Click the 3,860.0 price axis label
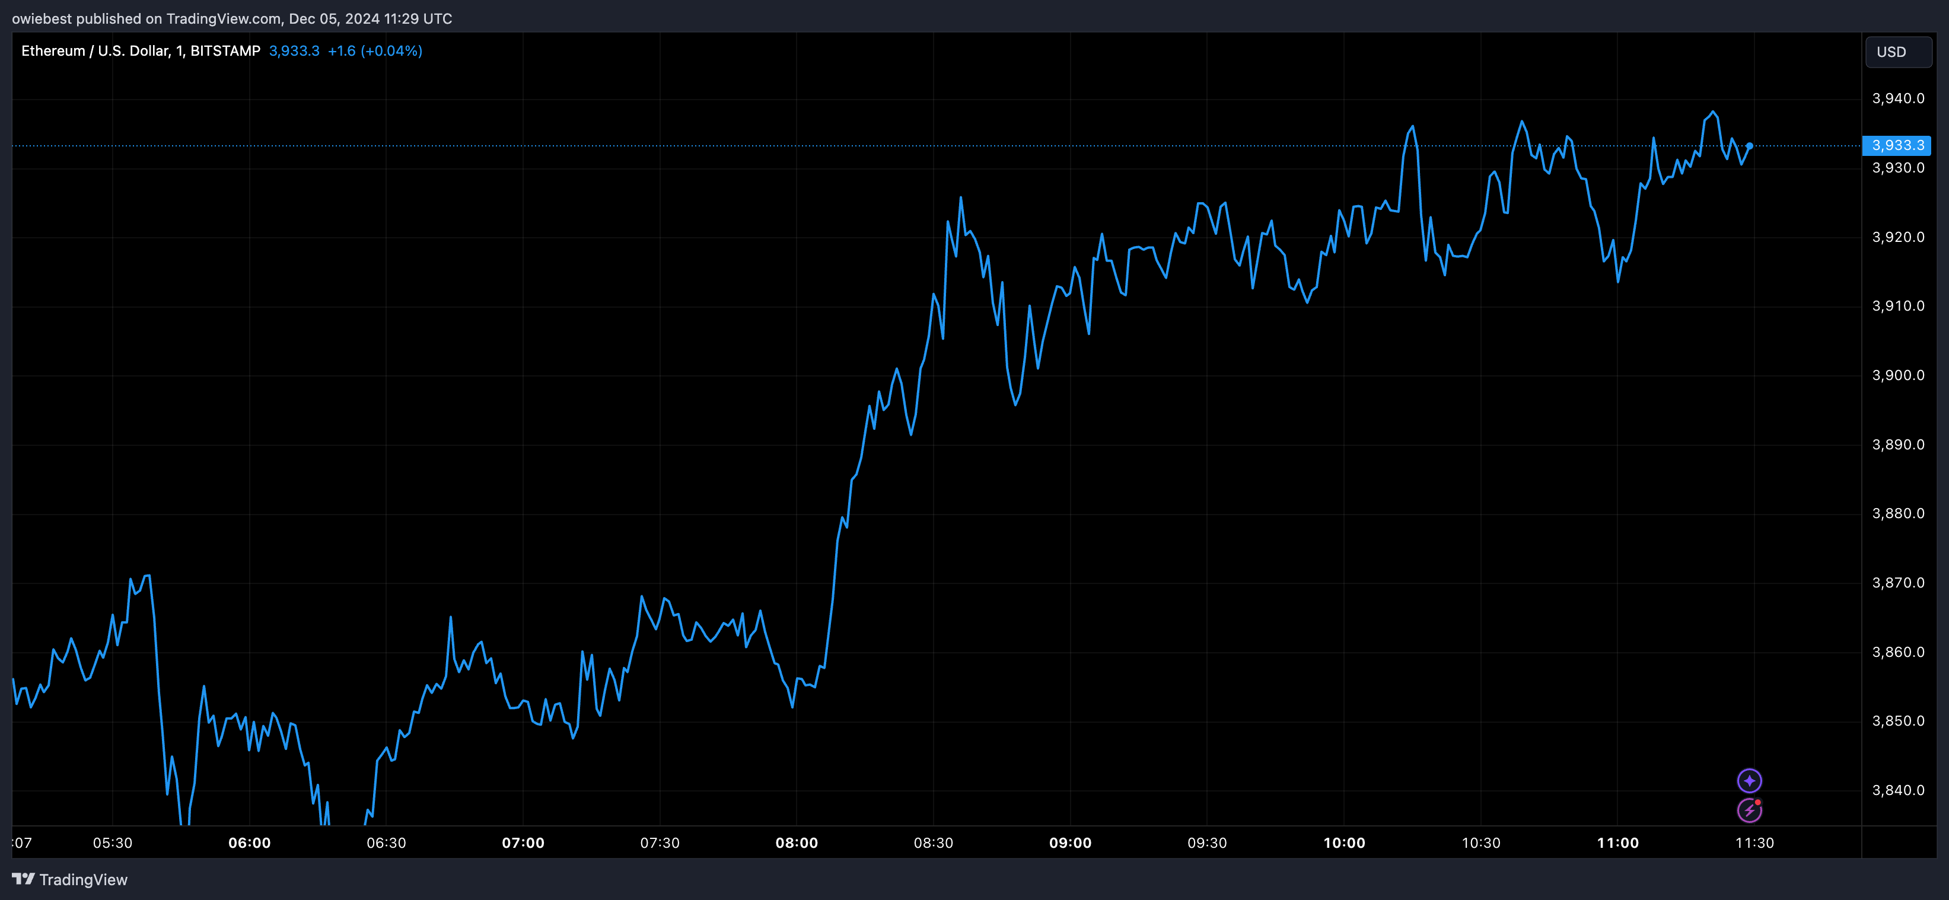This screenshot has width=1949, height=900. pyautogui.click(x=1899, y=652)
